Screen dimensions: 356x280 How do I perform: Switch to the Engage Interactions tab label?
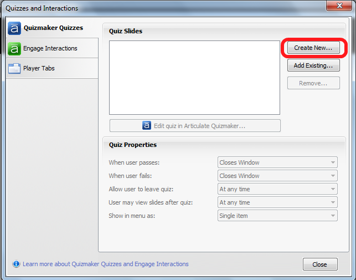pos(50,48)
